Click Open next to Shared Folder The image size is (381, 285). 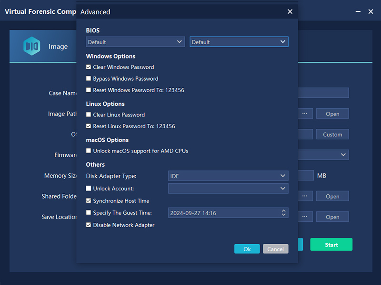[332, 196]
